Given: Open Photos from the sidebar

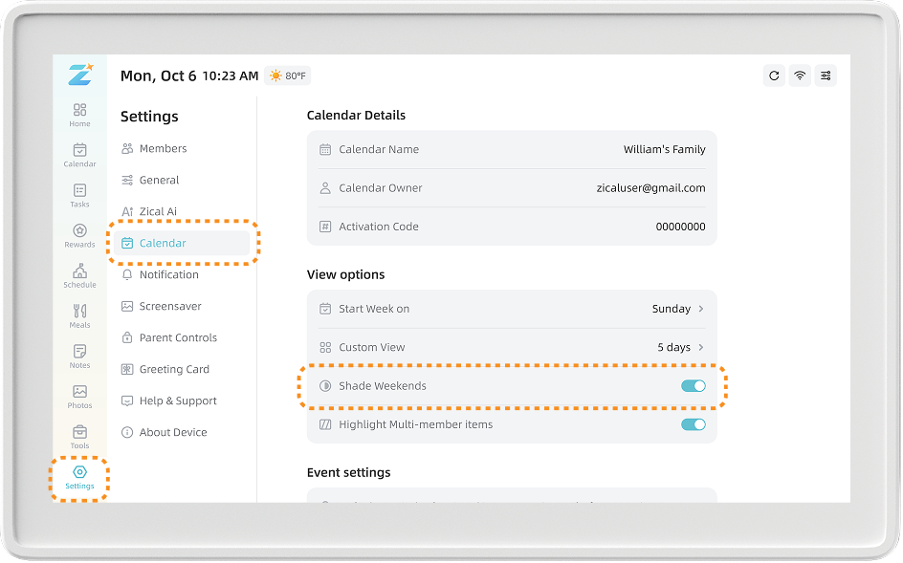Looking at the screenshot, I should point(79,398).
